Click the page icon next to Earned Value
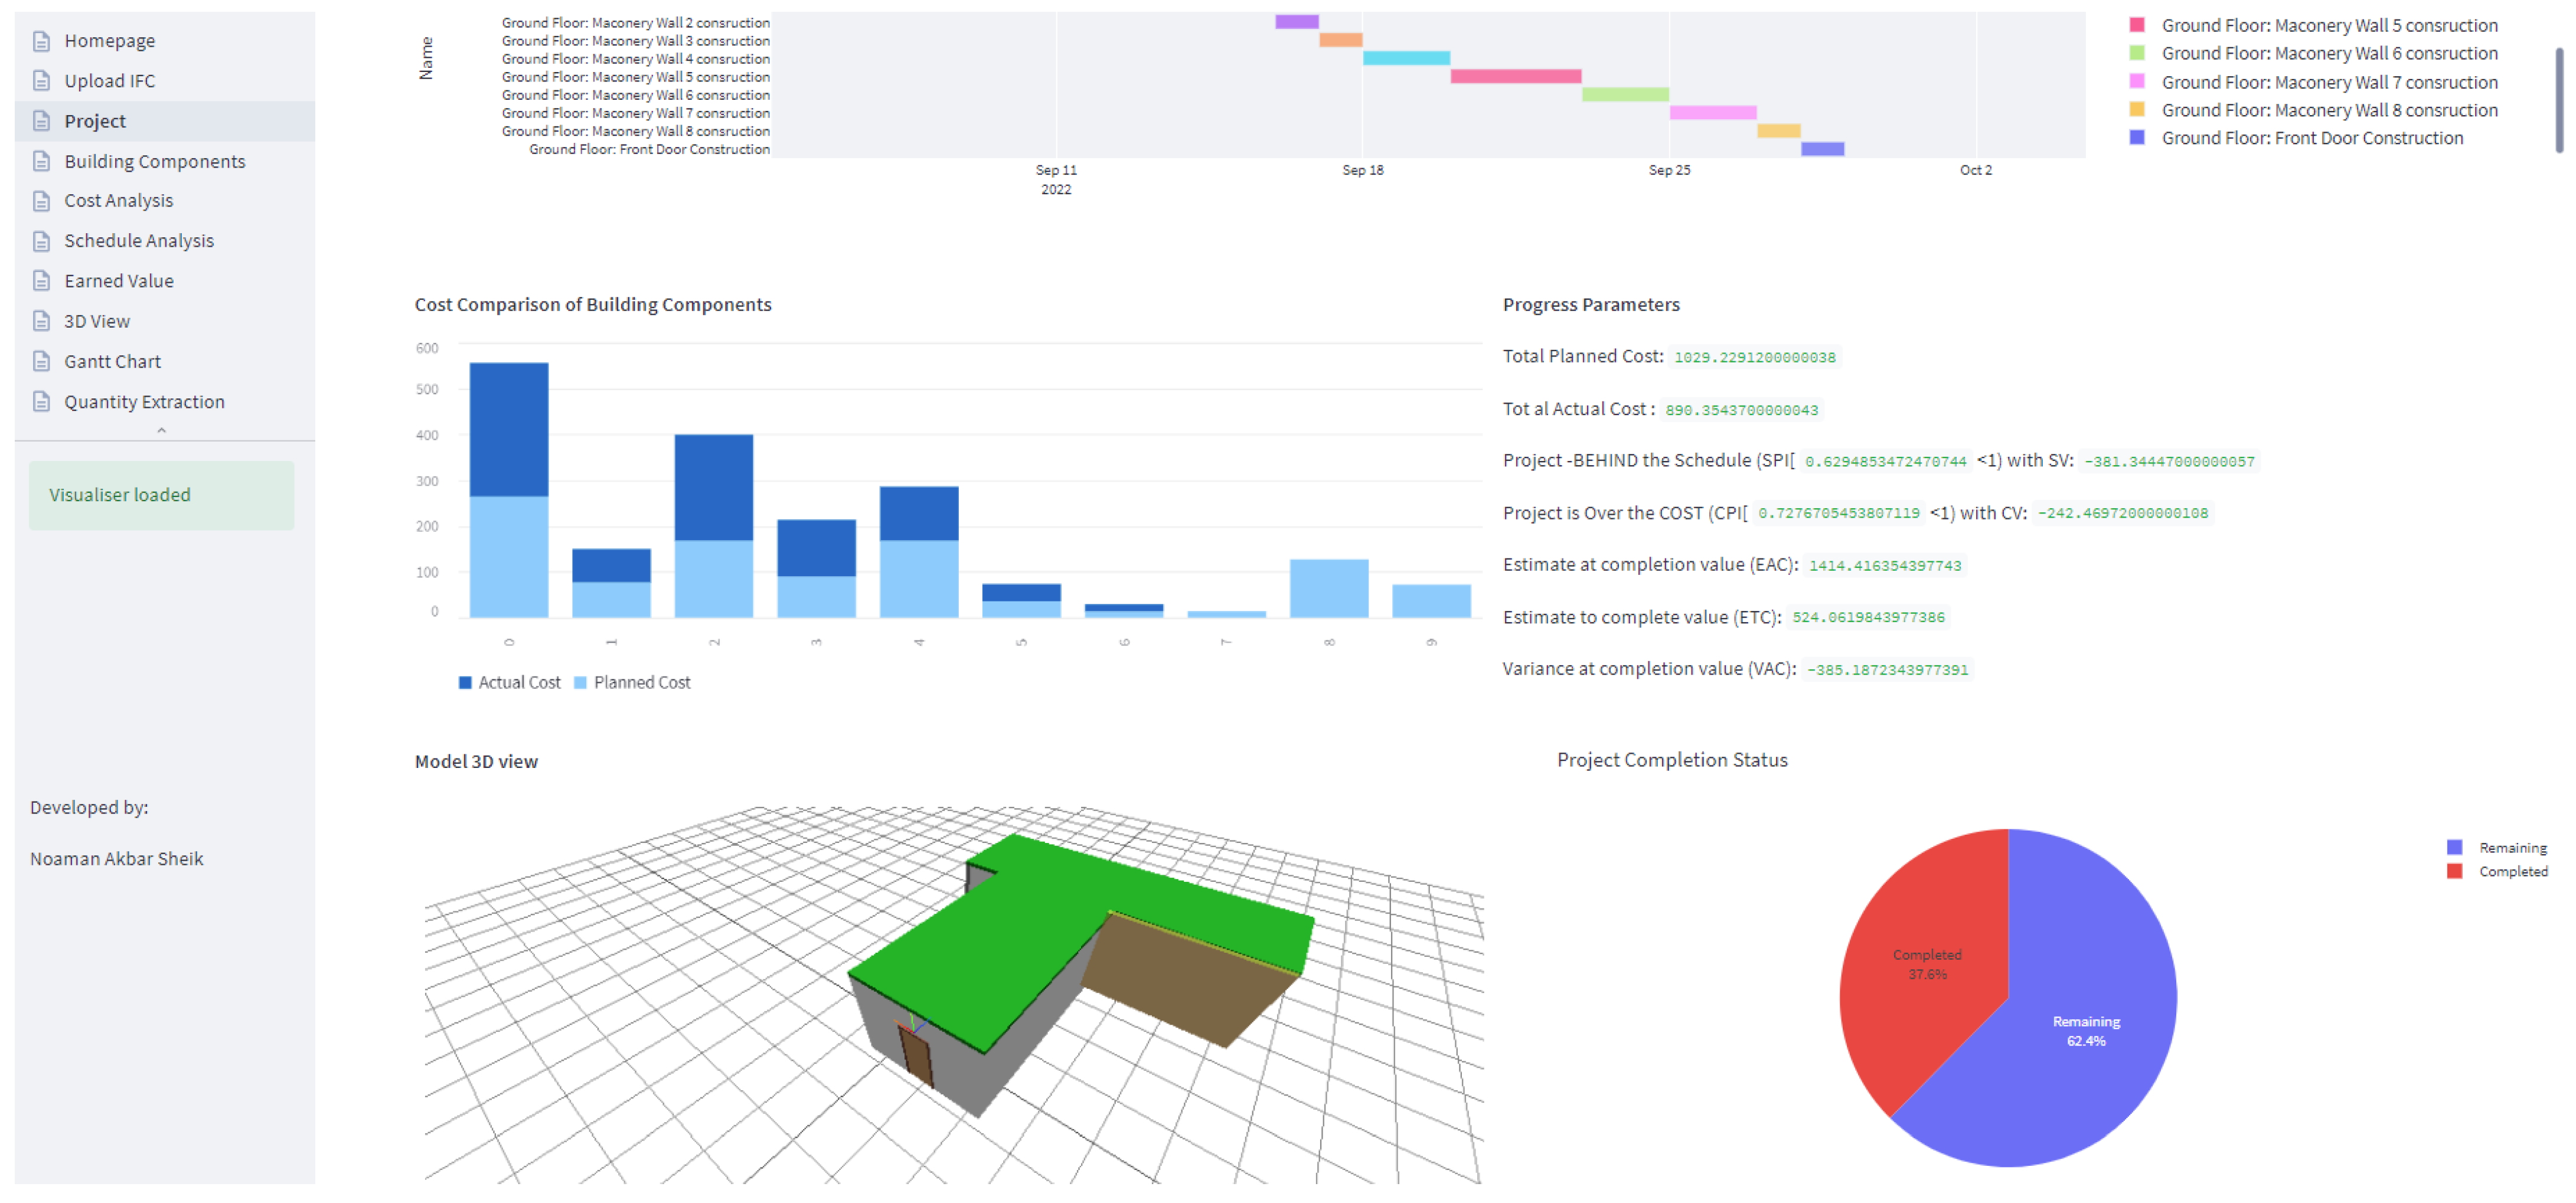 [41, 281]
